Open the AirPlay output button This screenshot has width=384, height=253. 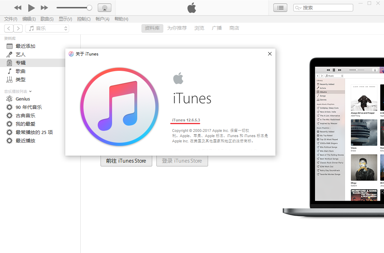pyautogui.click(x=105, y=8)
